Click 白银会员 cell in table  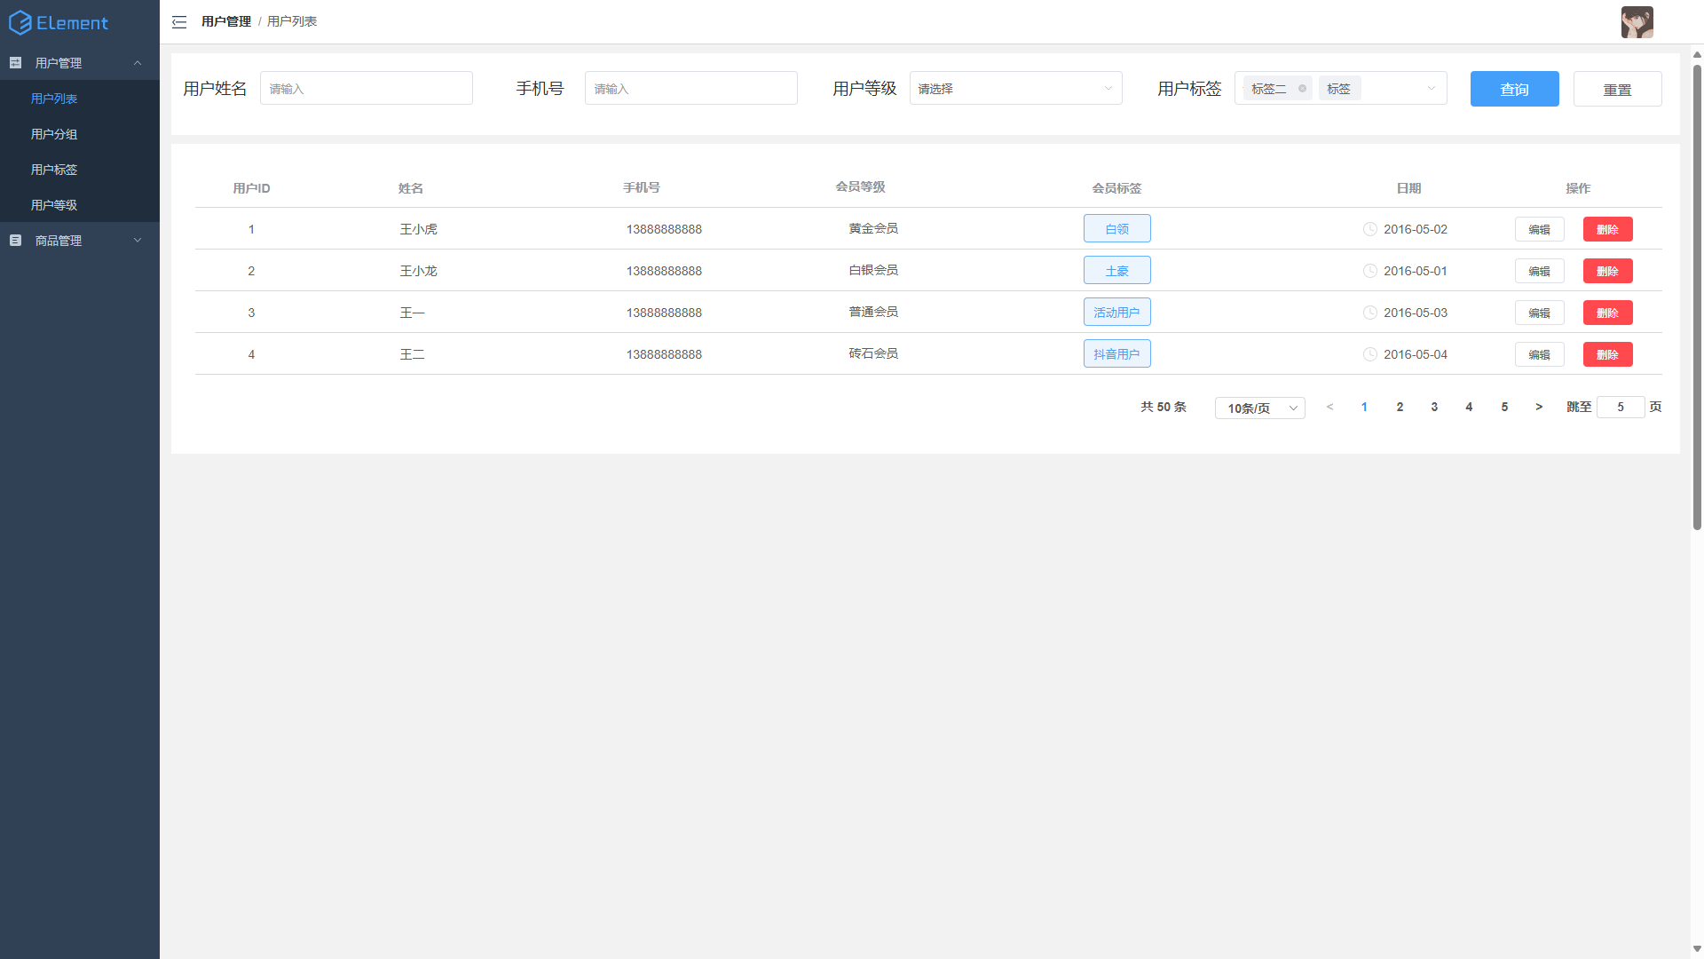coord(873,270)
